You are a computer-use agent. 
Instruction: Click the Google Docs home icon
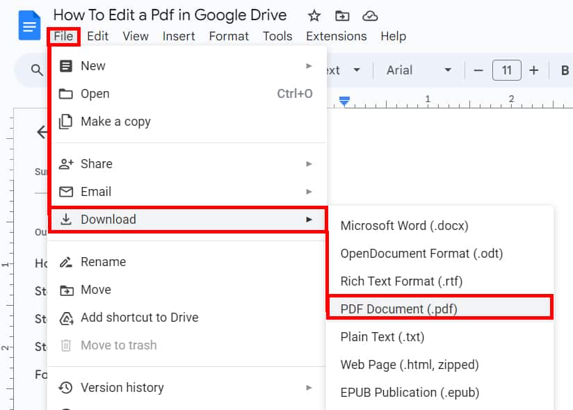tap(30, 25)
